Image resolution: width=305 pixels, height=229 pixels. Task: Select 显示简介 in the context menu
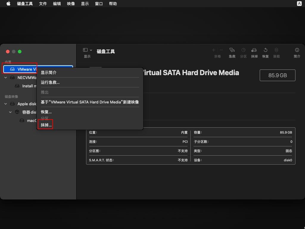[x=49, y=72]
